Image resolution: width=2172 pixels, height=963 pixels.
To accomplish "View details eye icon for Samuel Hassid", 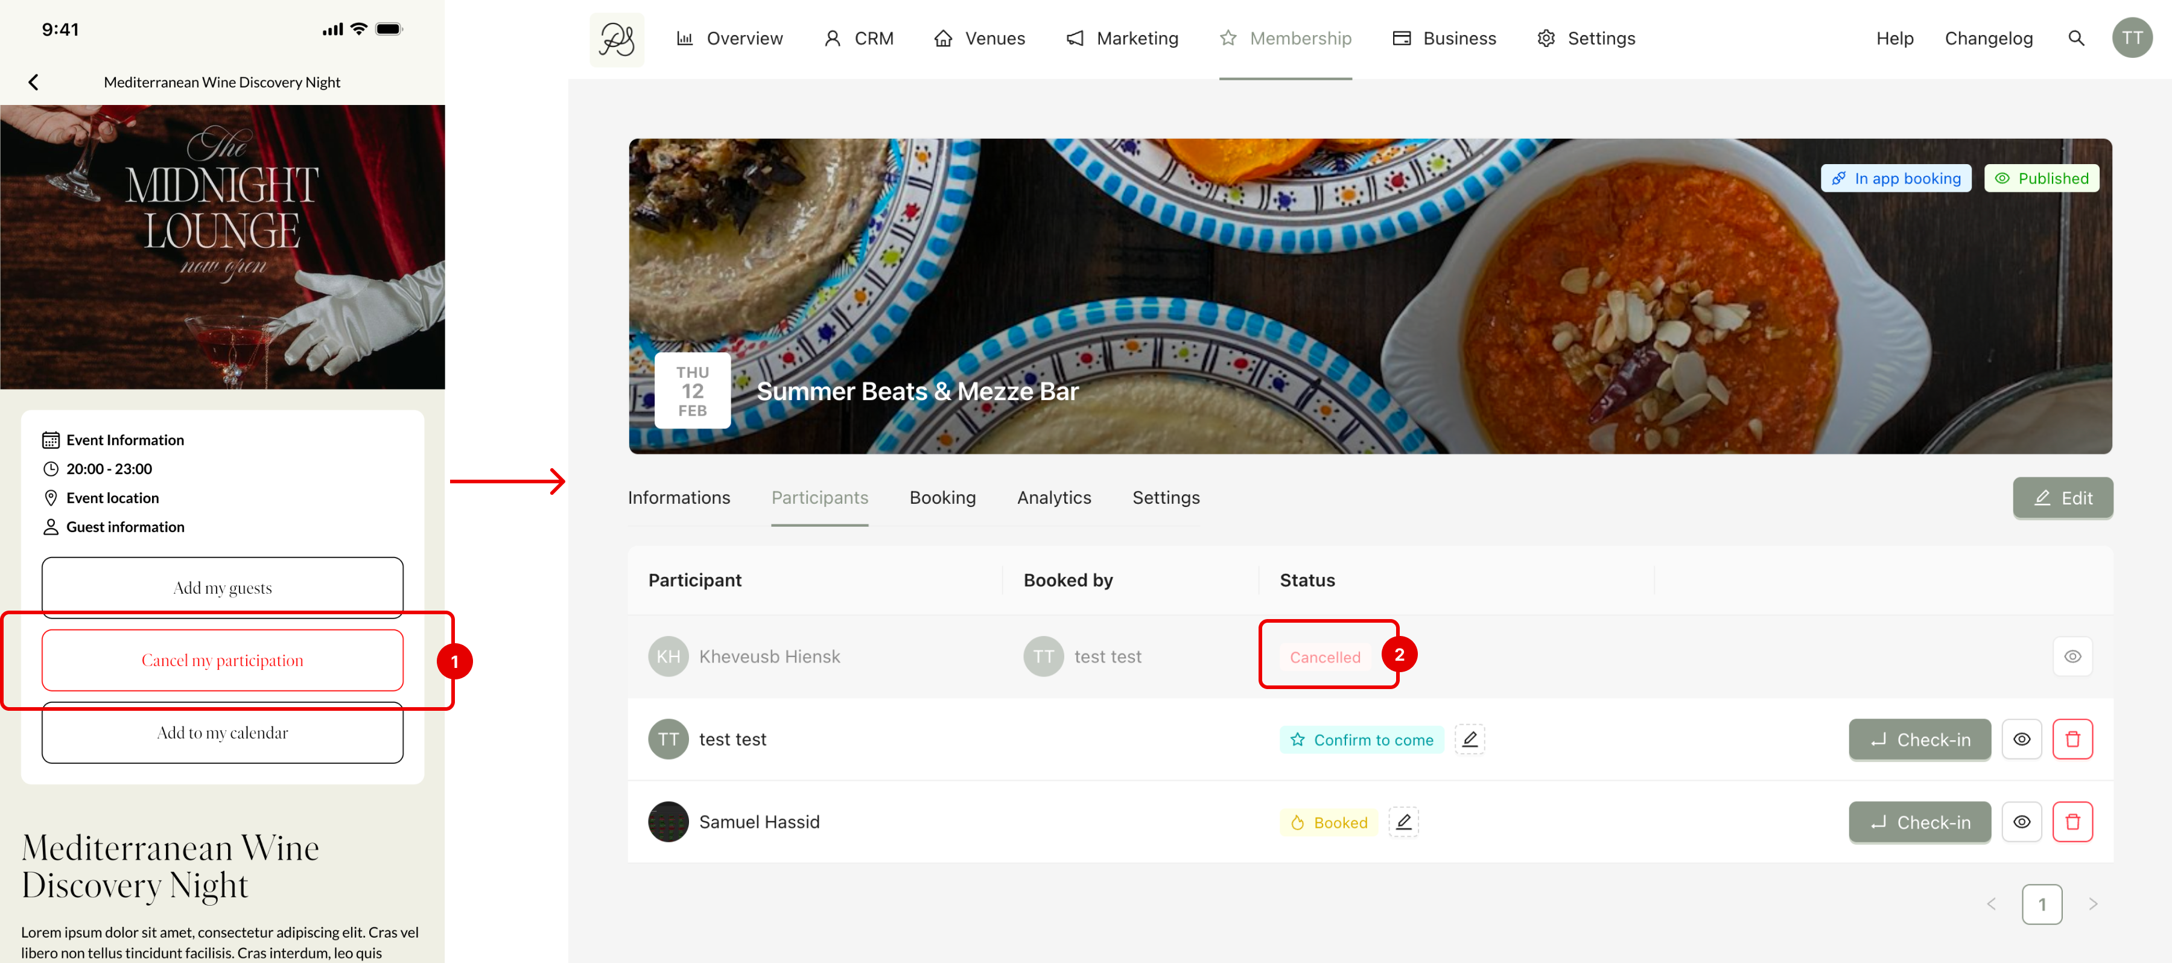I will [2021, 821].
